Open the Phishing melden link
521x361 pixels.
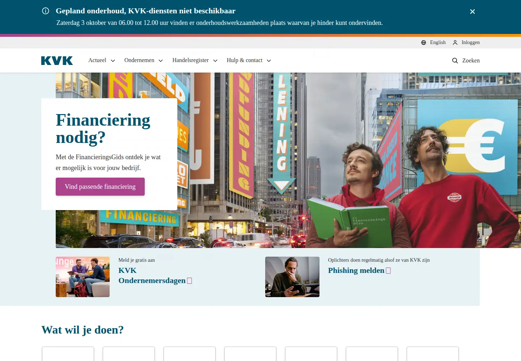pyautogui.click(x=359, y=270)
